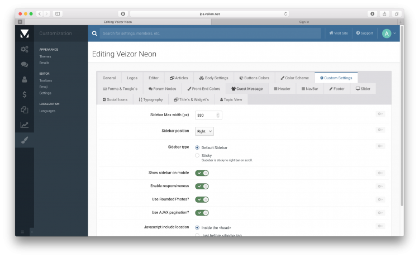Viewport: 419px width, 258px height.
Task: Toggle Use AJAX pagination switch
Action: (x=202, y=213)
